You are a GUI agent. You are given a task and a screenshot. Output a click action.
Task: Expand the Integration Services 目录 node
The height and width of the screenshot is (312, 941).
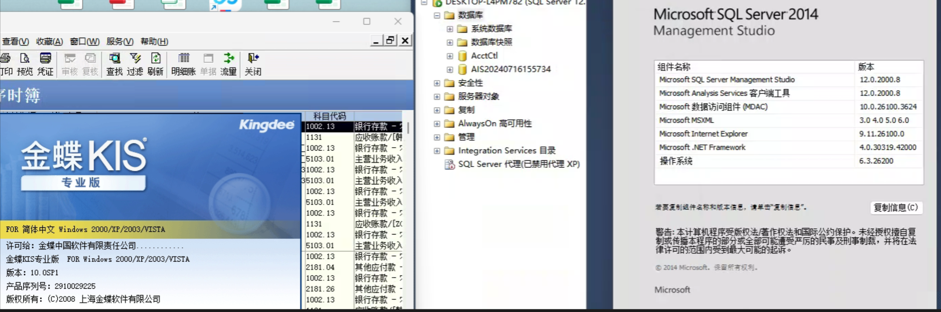pos(437,151)
